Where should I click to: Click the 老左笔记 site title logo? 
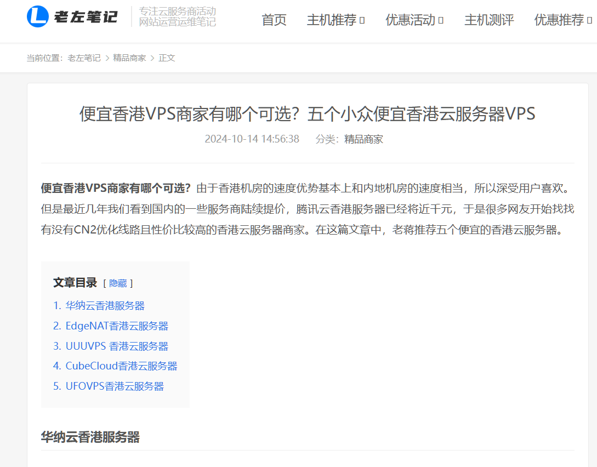(x=86, y=17)
